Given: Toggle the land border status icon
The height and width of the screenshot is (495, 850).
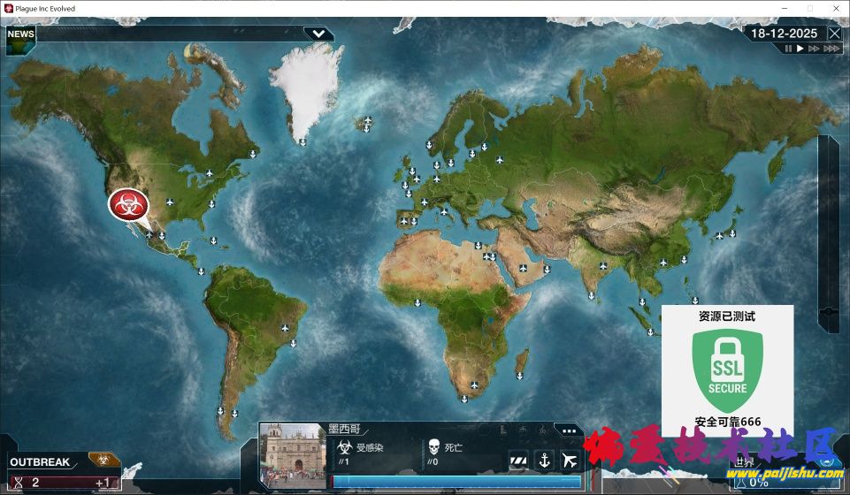Looking at the screenshot, I should point(519,461).
